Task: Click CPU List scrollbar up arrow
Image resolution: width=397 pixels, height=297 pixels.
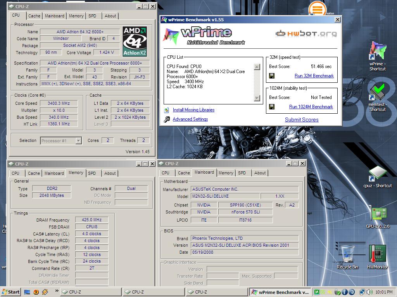Action: 257,67
